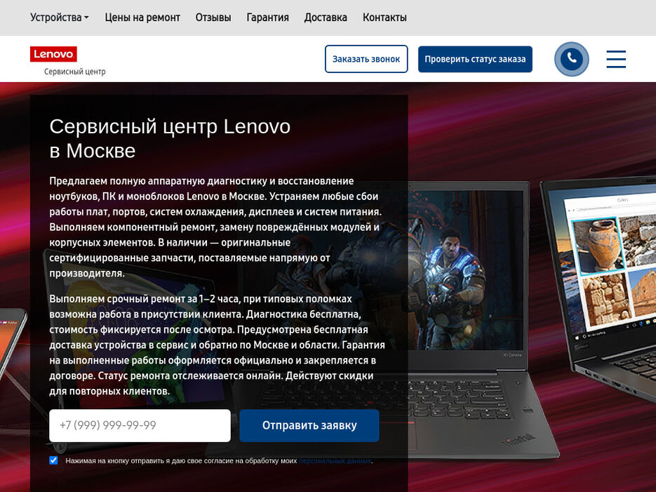Click Проверить статус заказа button
Image resolution: width=656 pixels, height=492 pixels.
point(475,59)
